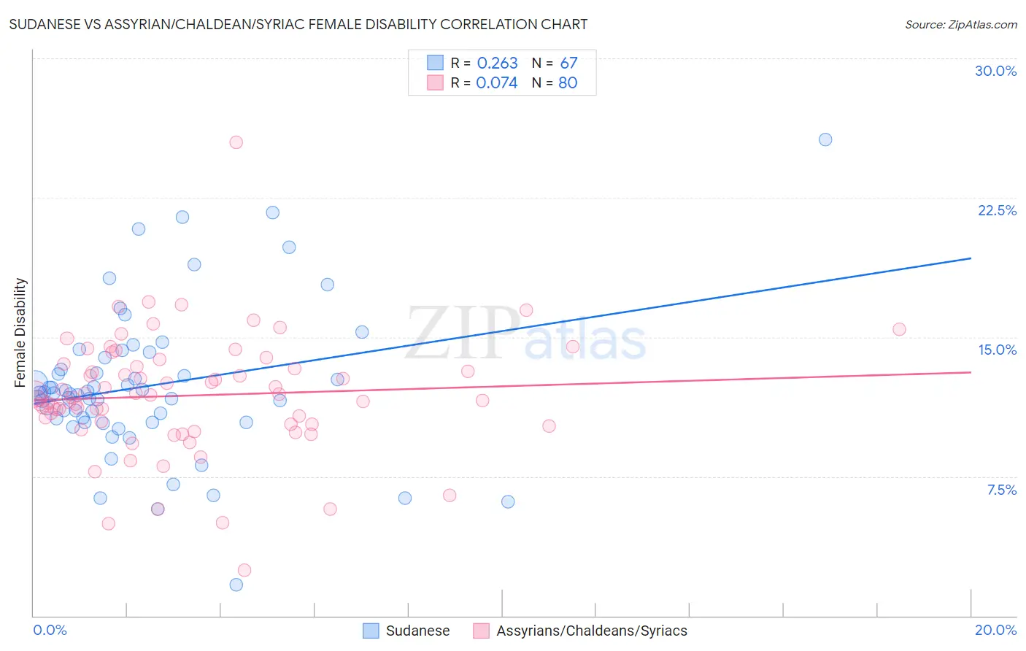This screenshot has height=651, width=1026.
Task: Click the N = 67 value in legend
Action: [555, 63]
